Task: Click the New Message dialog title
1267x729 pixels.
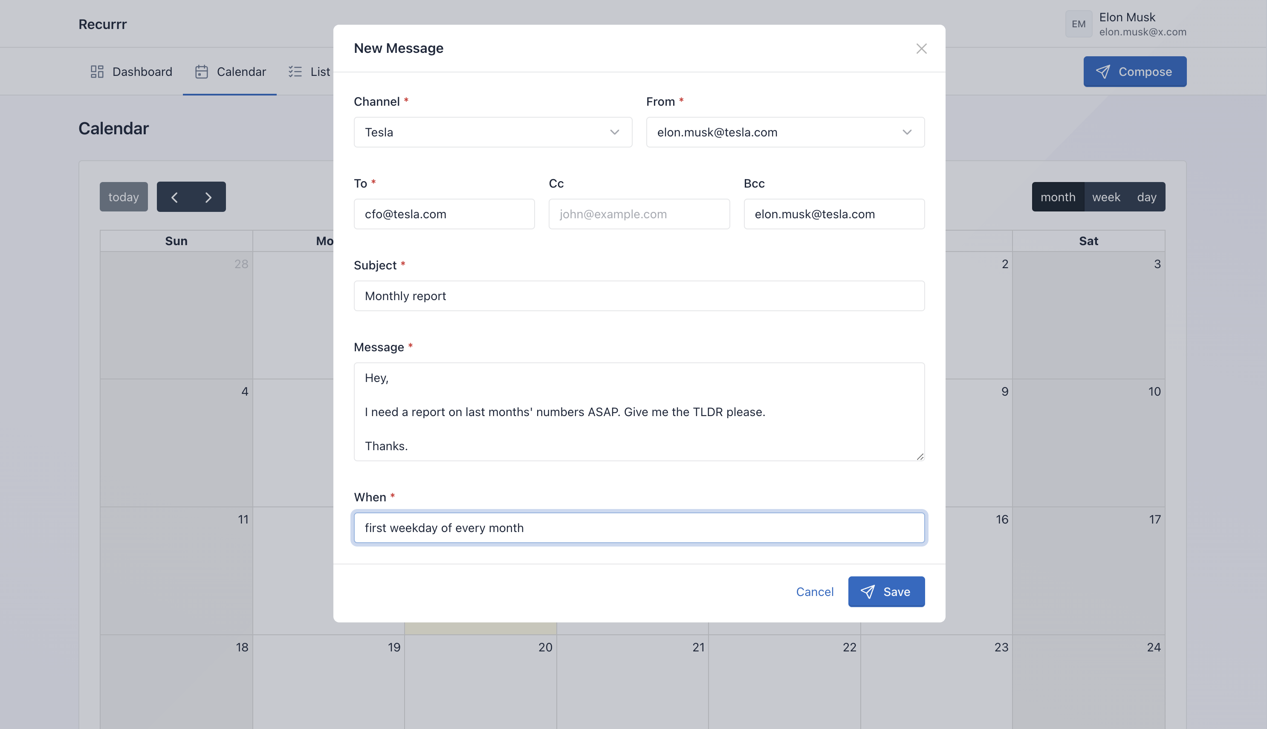Action: [399, 48]
